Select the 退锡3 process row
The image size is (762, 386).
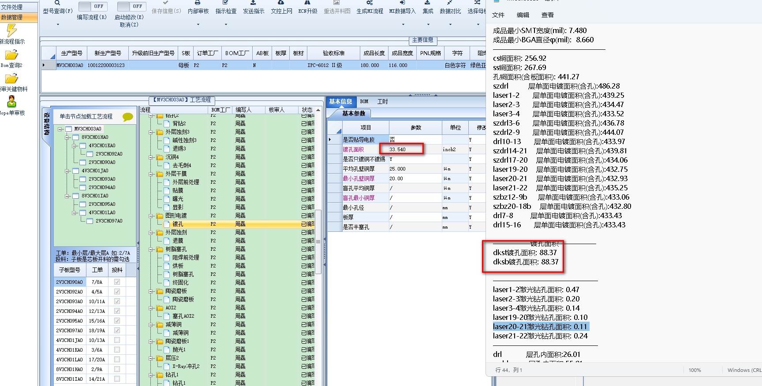tap(227, 149)
